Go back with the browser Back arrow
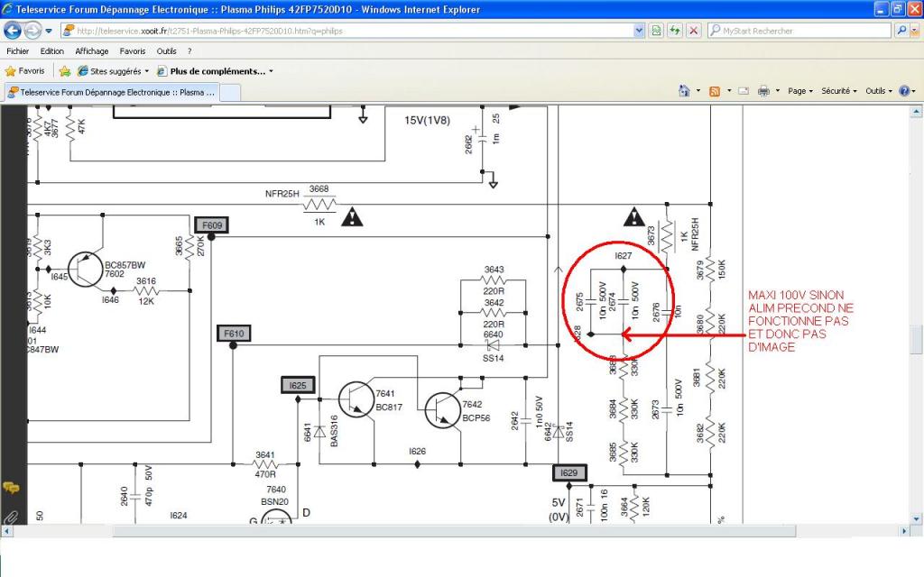 point(13,30)
